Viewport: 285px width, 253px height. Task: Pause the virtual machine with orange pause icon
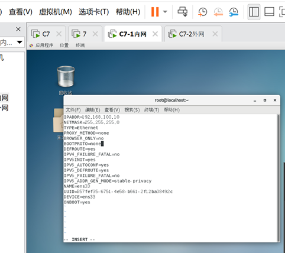[x=155, y=12]
